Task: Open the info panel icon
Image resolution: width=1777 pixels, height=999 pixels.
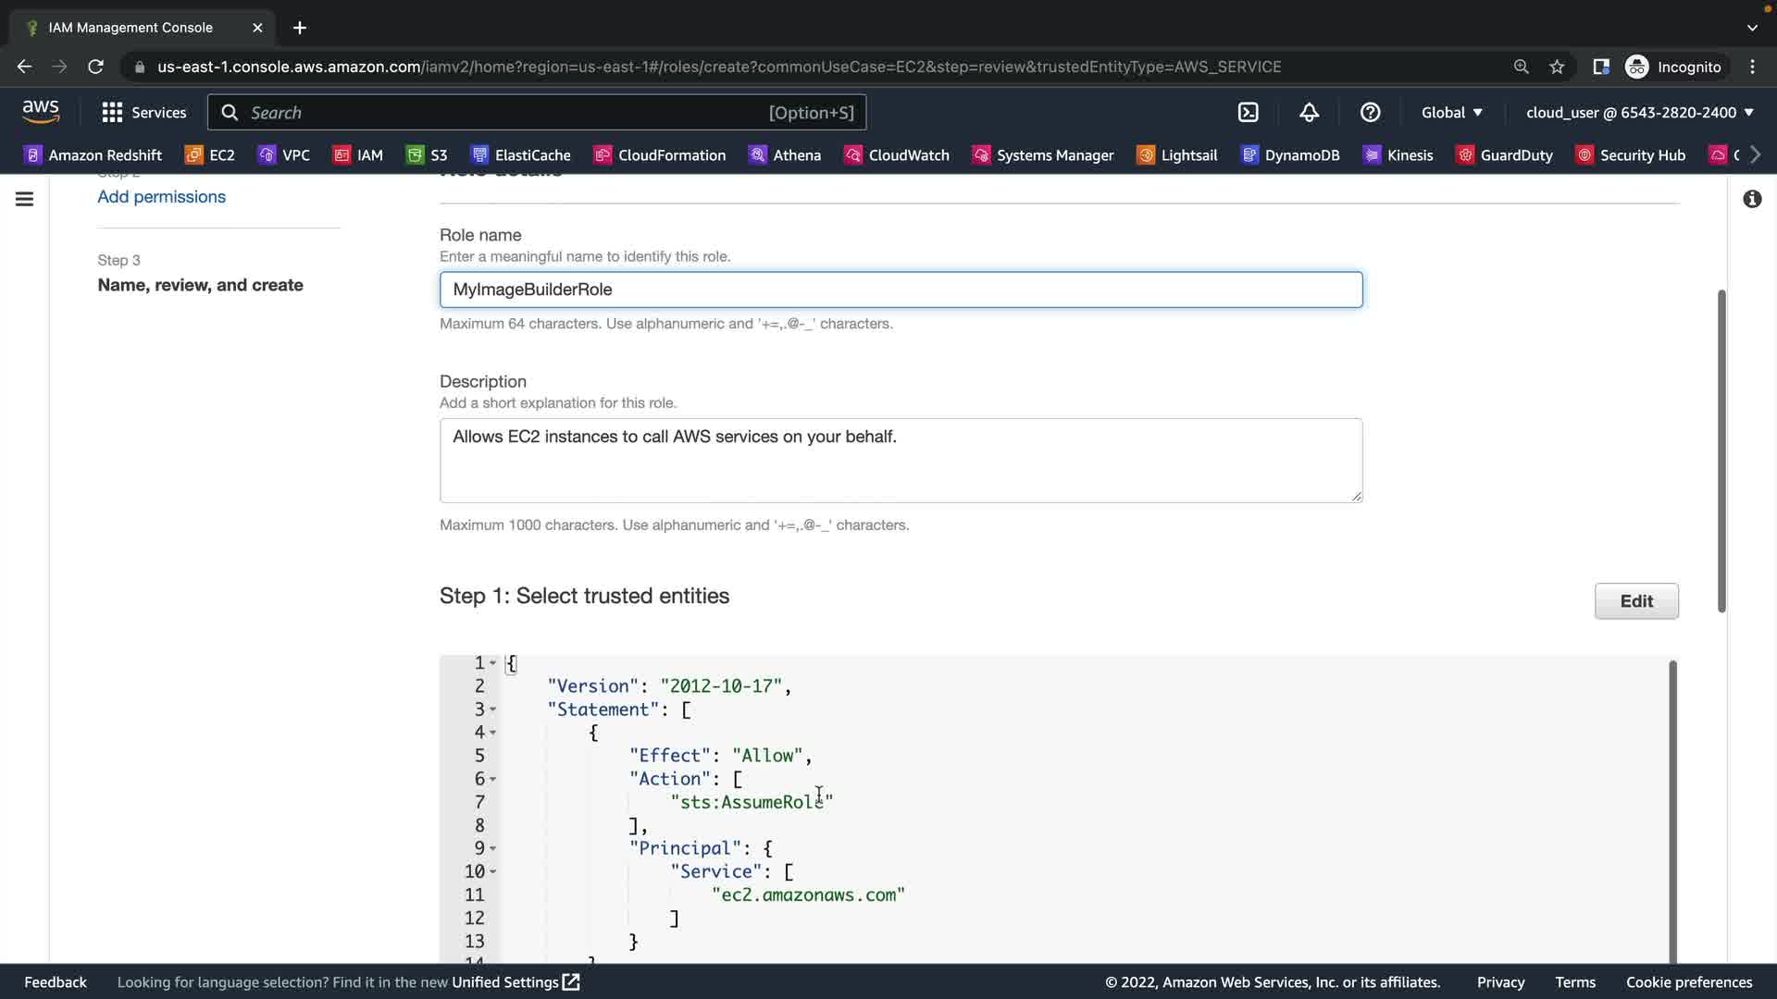Action: click(x=1752, y=199)
